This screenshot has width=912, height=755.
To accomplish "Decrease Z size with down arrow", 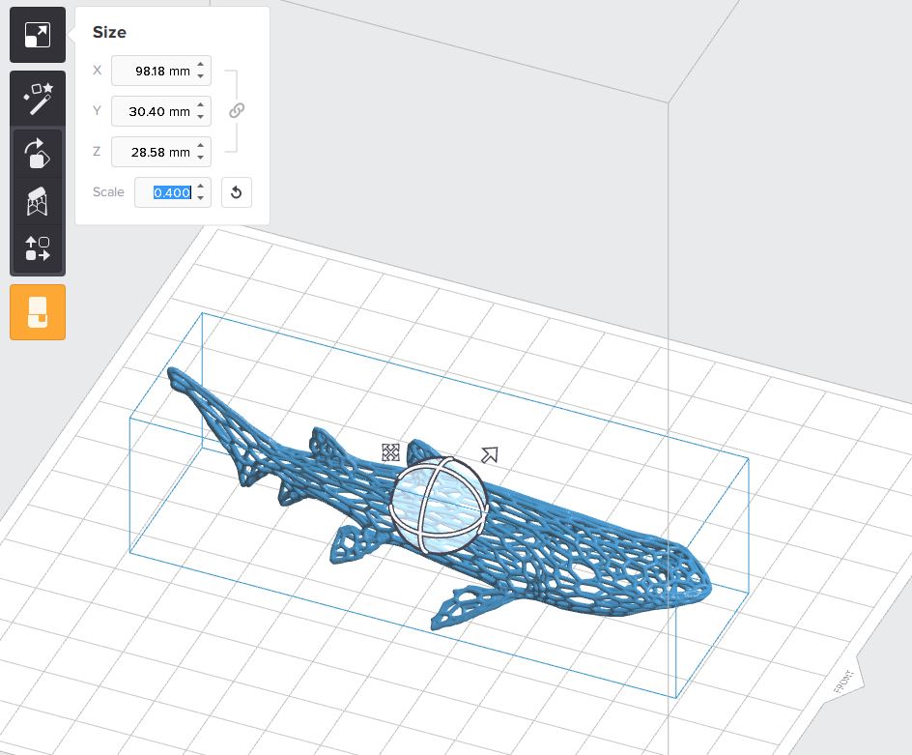I will 201,158.
